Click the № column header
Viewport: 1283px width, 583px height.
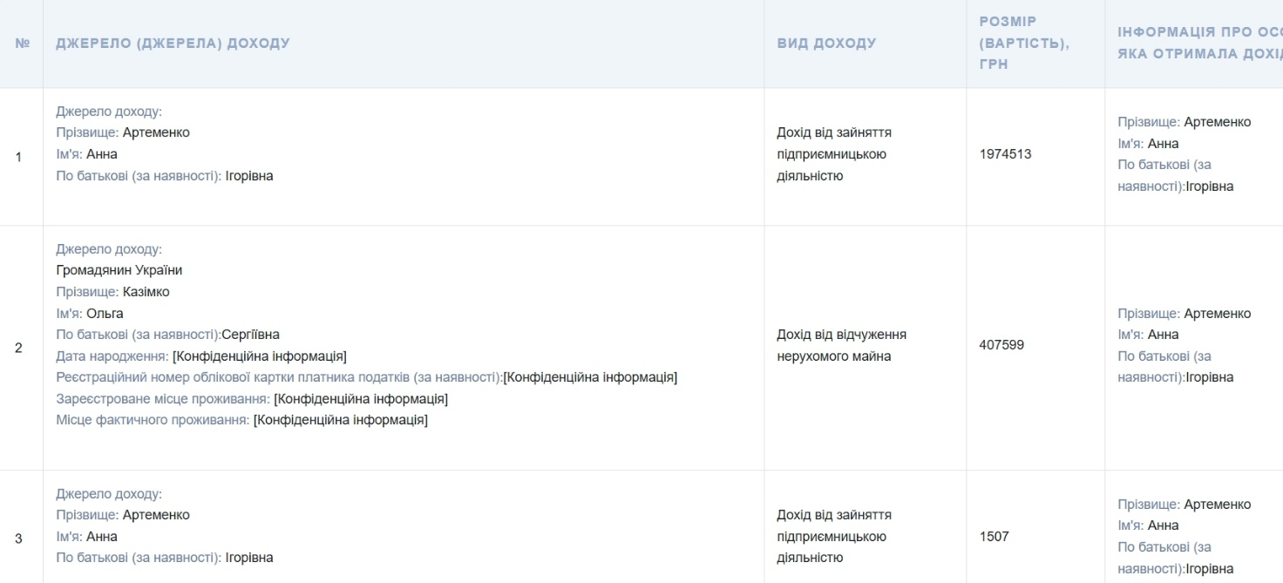click(22, 44)
